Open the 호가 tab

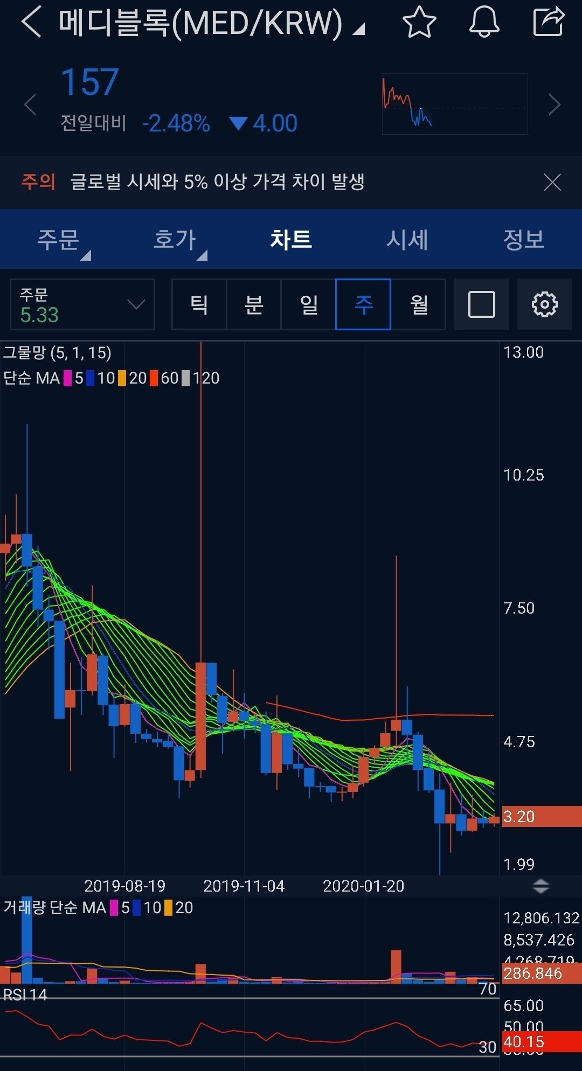(x=175, y=239)
